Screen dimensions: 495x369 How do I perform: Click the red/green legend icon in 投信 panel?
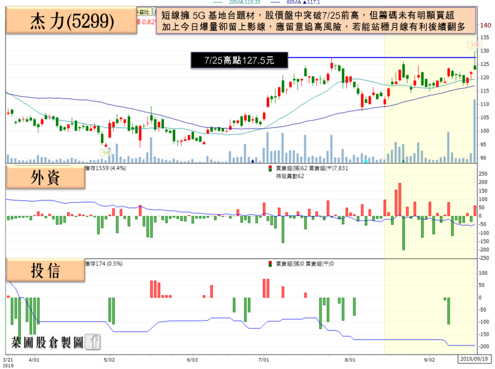270,264
